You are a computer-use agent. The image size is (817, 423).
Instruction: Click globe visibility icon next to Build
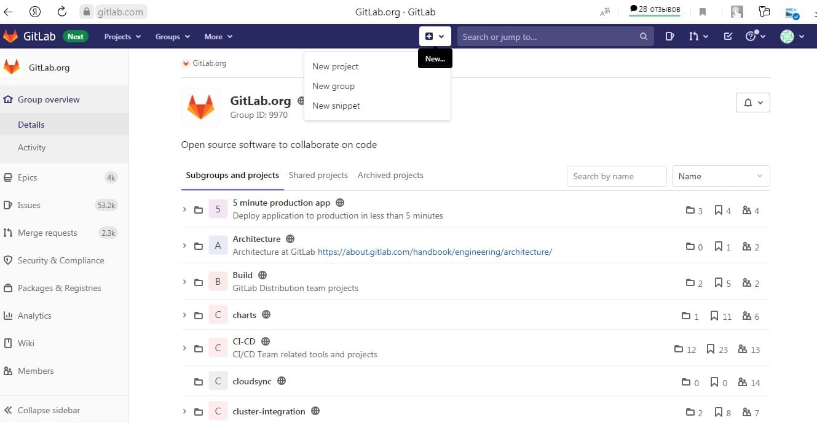262,275
